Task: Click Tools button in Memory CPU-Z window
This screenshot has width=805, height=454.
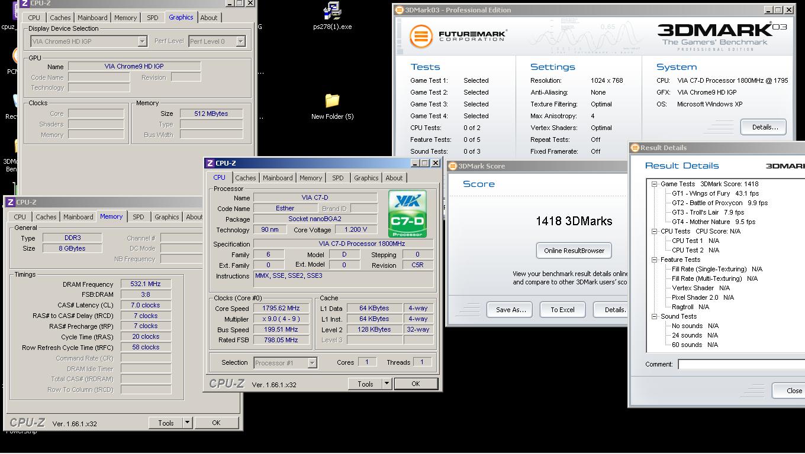Action: tap(166, 423)
